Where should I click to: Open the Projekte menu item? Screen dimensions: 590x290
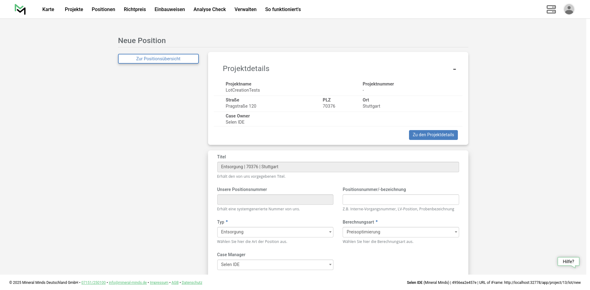pos(74,10)
